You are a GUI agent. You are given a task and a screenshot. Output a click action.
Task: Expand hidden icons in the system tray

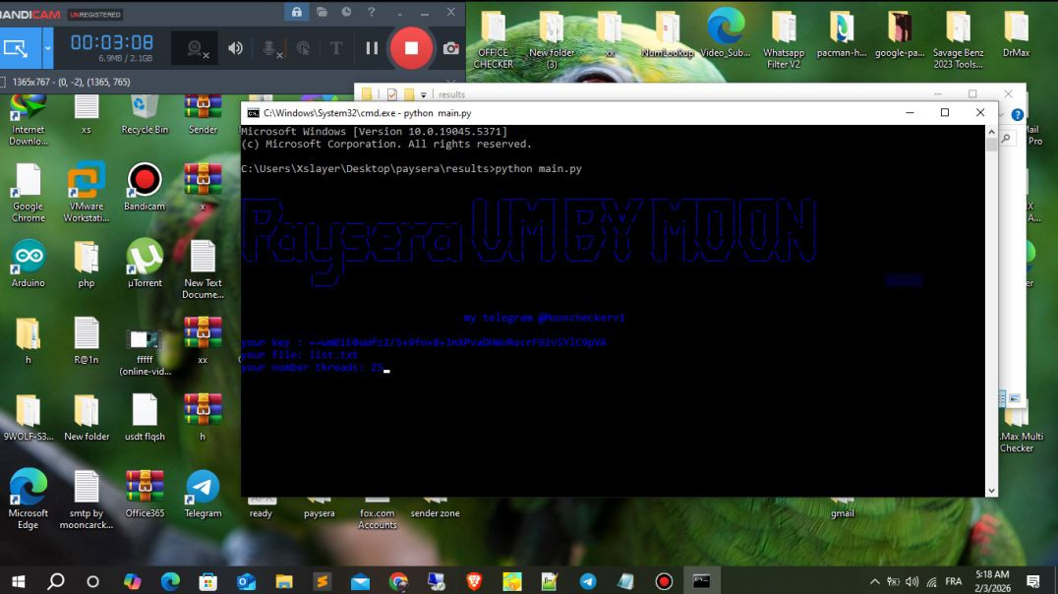pyautogui.click(x=874, y=580)
